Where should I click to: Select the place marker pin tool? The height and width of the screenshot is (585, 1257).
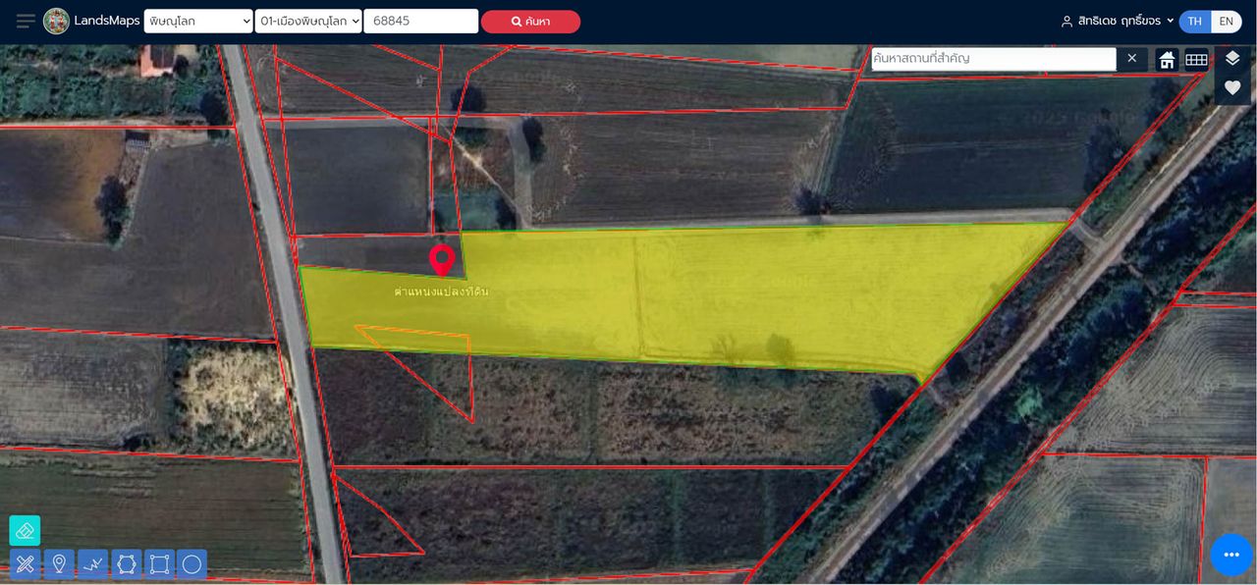[x=59, y=564]
